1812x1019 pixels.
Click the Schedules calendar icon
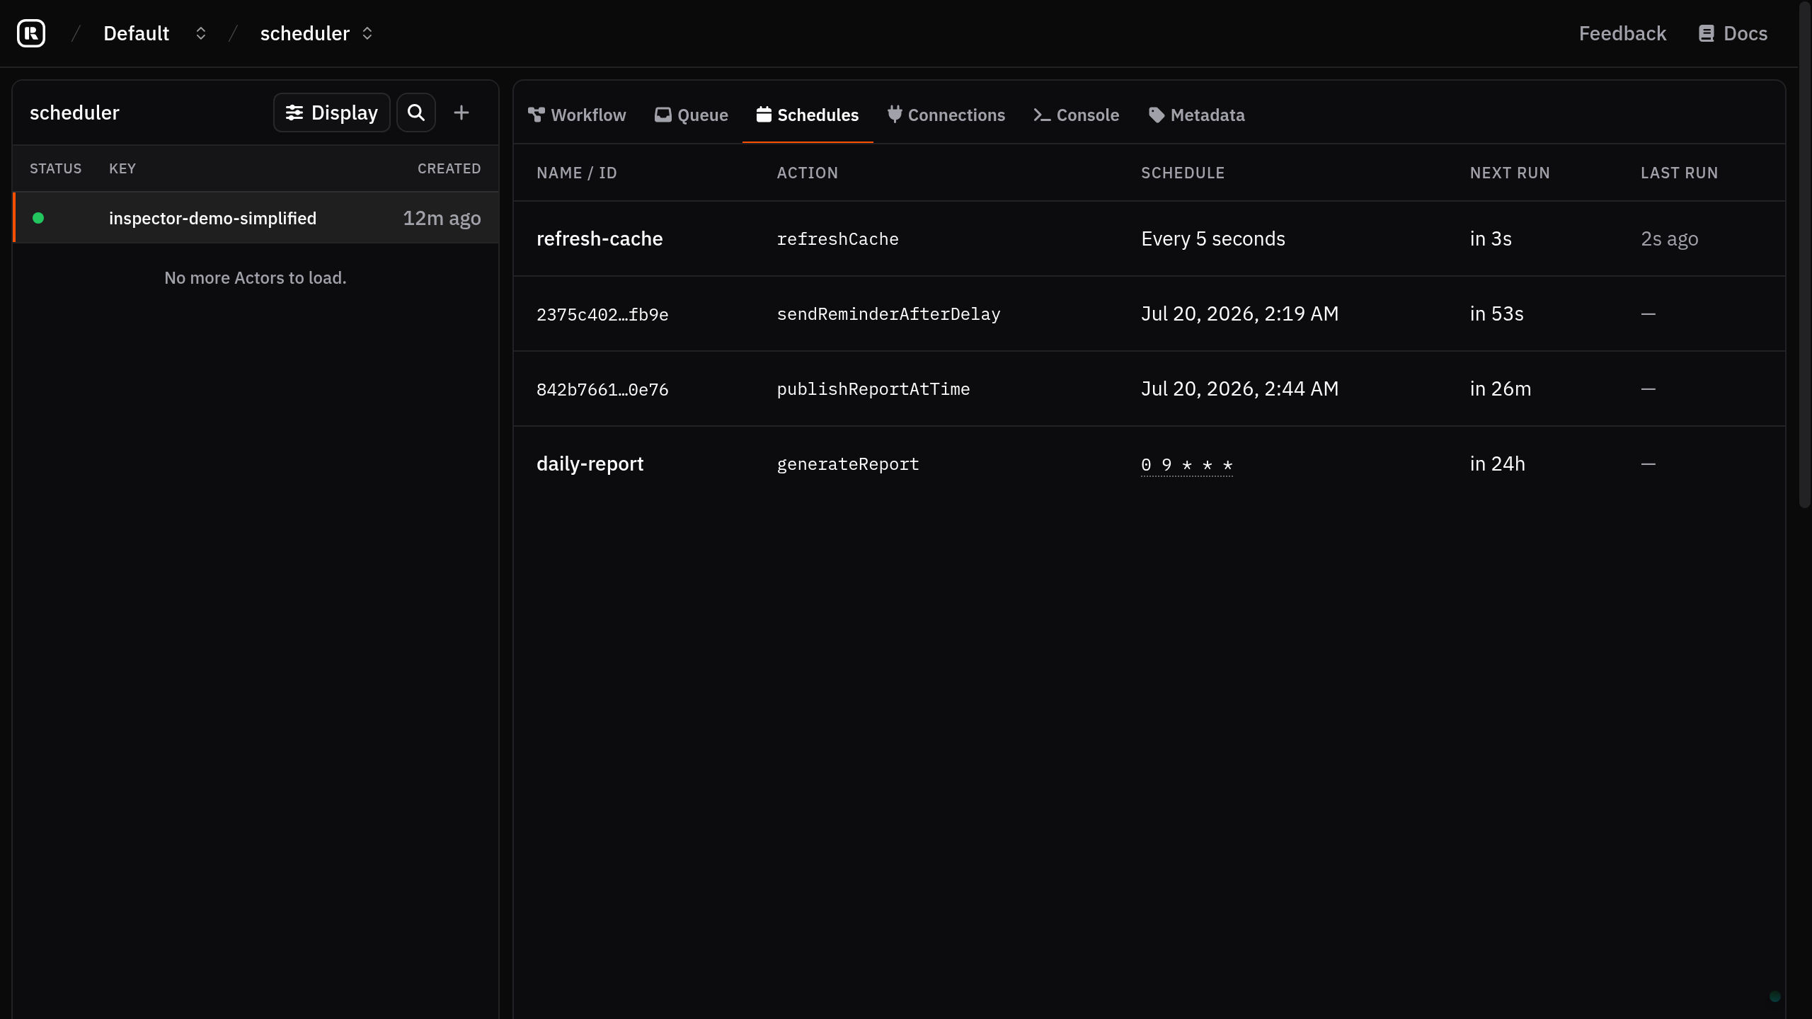pyautogui.click(x=764, y=114)
